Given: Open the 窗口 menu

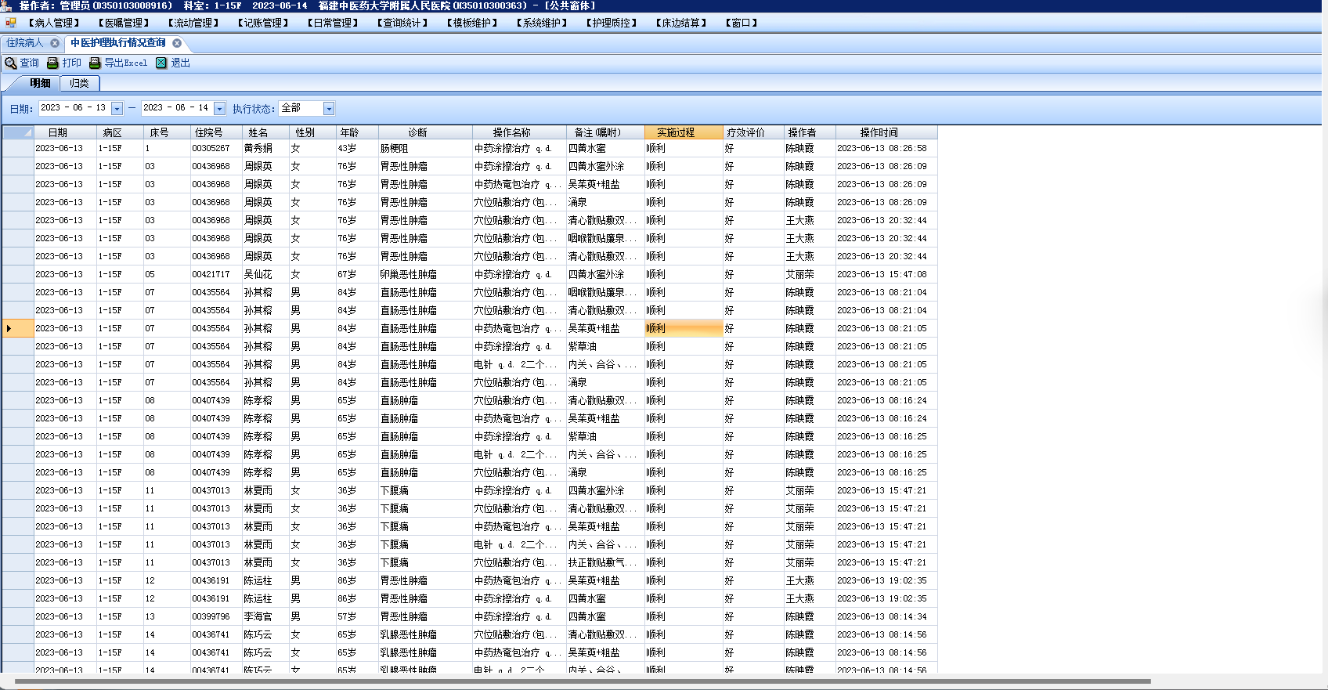Looking at the screenshot, I should 742,23.
